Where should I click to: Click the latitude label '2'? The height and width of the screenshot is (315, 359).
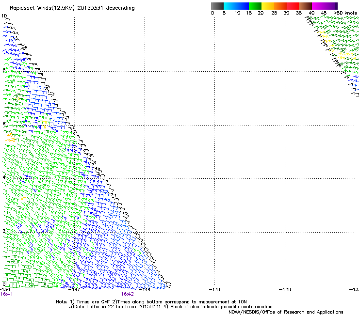click(4, 231)
